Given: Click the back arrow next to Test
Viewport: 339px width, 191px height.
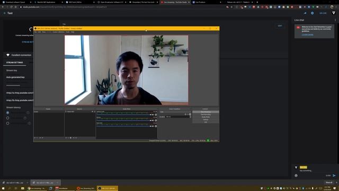Looking at the screenshot, I should tap(5, 13).
